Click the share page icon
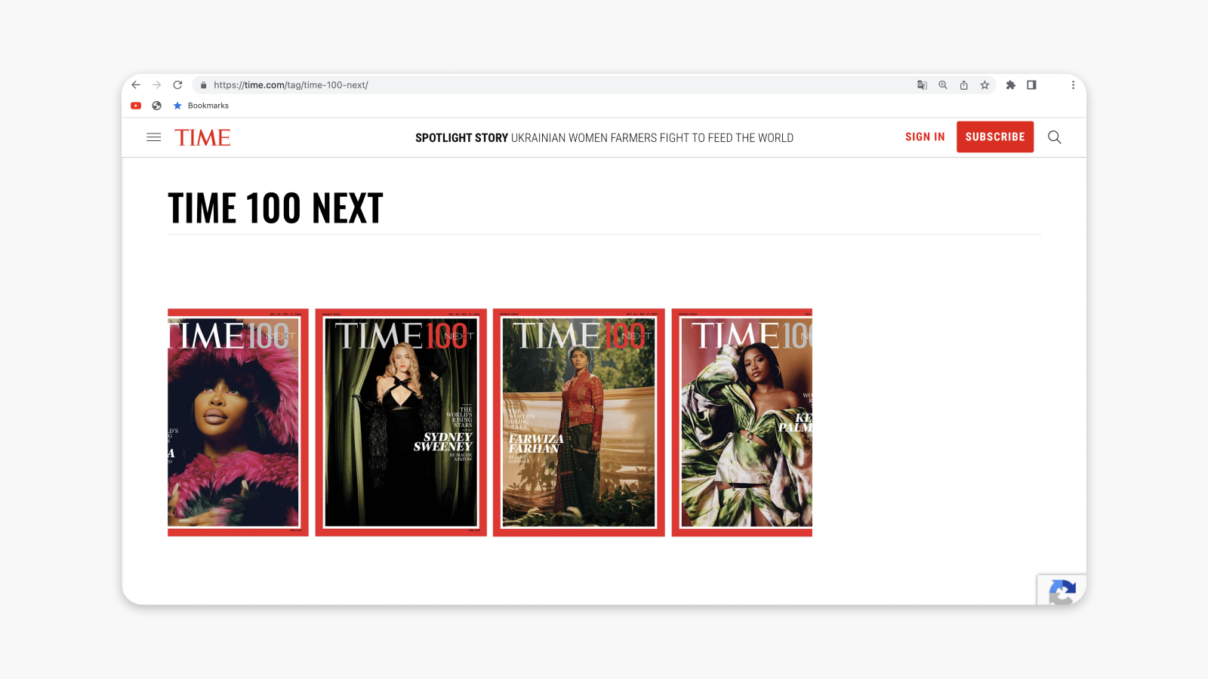The height and width of the screenshot is (679, 1208). point(964,85)
